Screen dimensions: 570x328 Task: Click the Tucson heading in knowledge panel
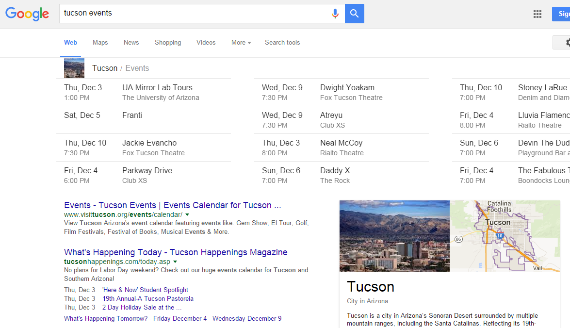pos(371,287)
